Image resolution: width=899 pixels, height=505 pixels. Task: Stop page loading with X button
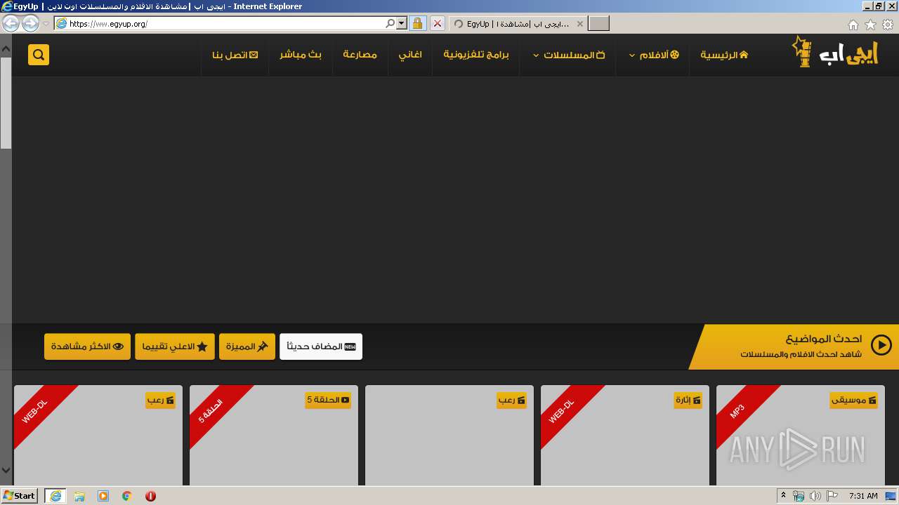[x=437, y=23]
